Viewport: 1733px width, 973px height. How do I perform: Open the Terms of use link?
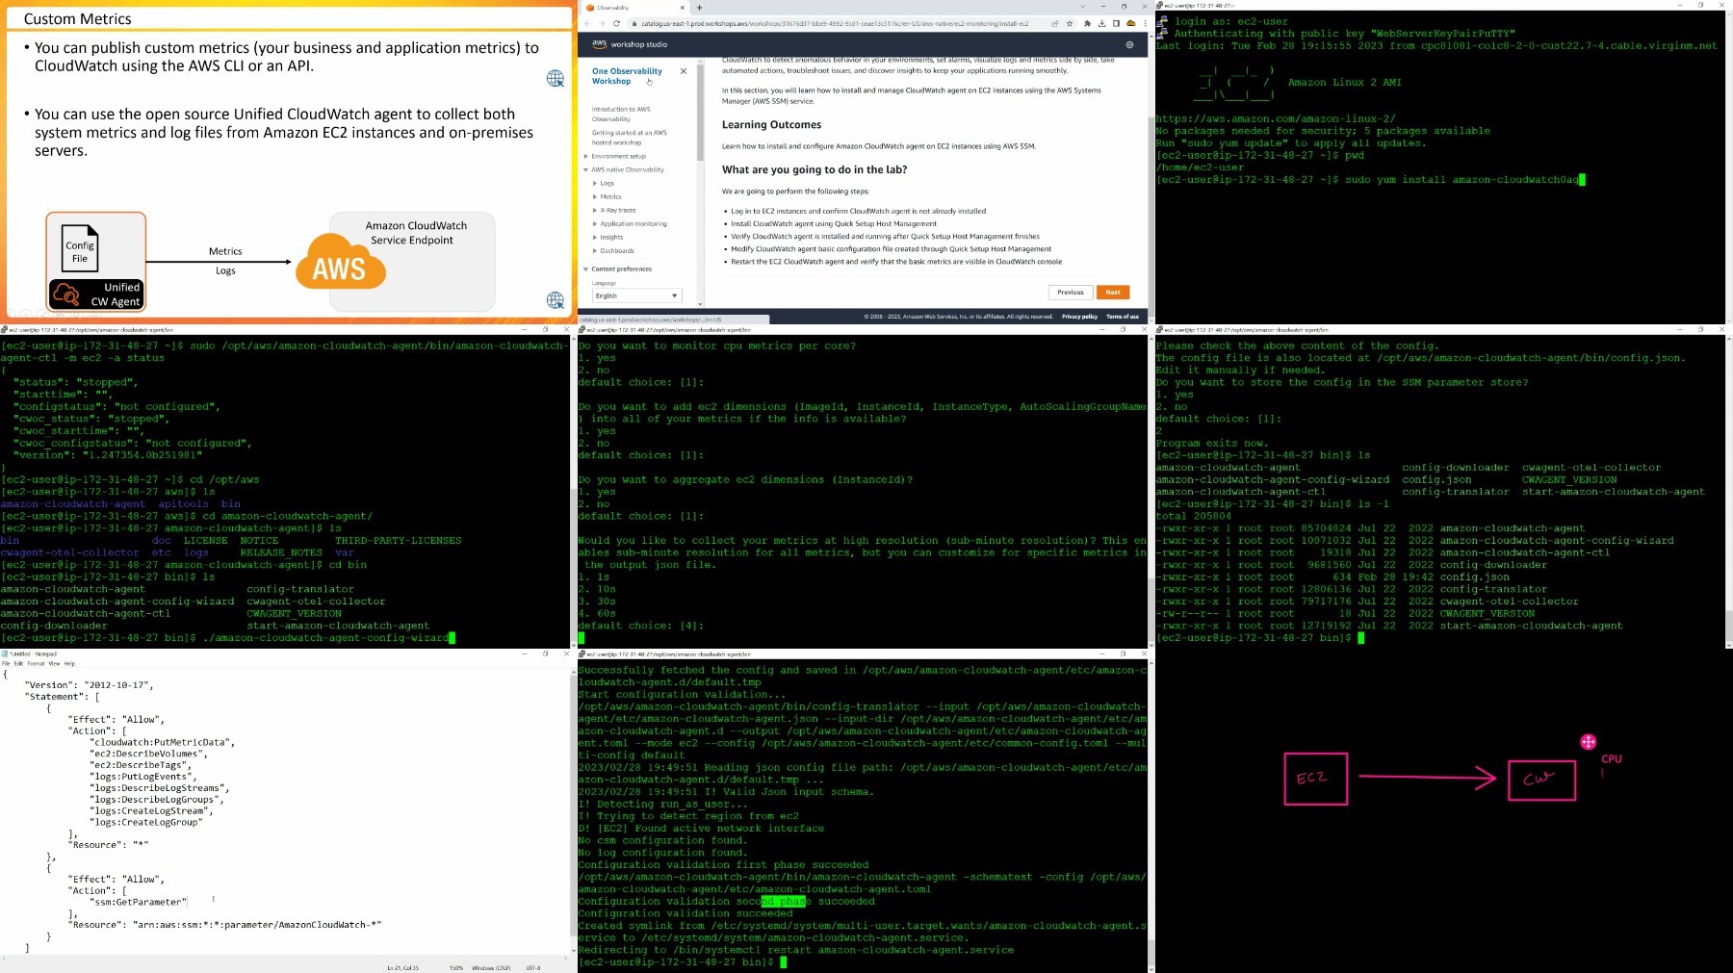[x=1123, y=317]
